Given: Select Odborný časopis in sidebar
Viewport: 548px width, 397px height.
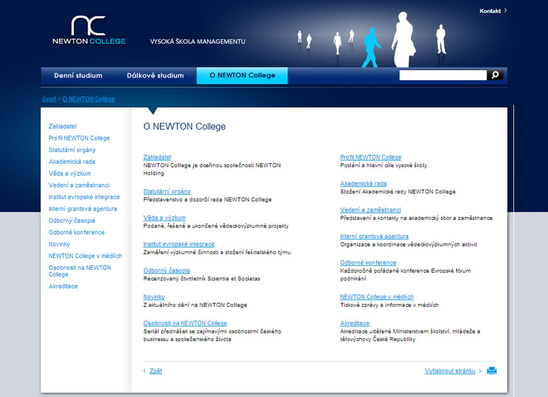Looking at the screenshot, I should click(x=72, y=221).
